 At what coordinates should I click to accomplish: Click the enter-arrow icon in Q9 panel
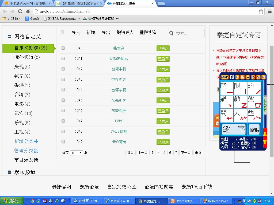coord(242,77)
